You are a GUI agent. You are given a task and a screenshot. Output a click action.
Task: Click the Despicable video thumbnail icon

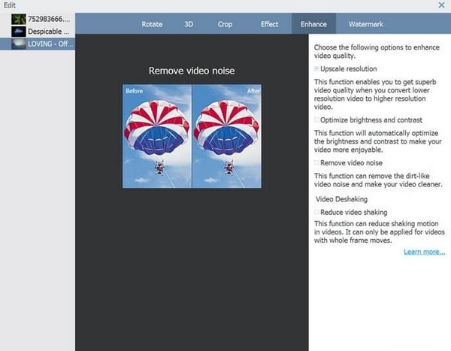(20, 32)
